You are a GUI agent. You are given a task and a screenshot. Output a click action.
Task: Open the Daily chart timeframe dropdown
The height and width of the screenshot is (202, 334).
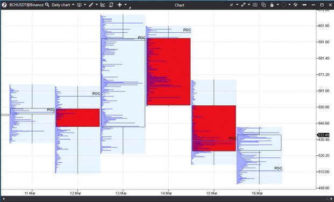tap(63, 5)
